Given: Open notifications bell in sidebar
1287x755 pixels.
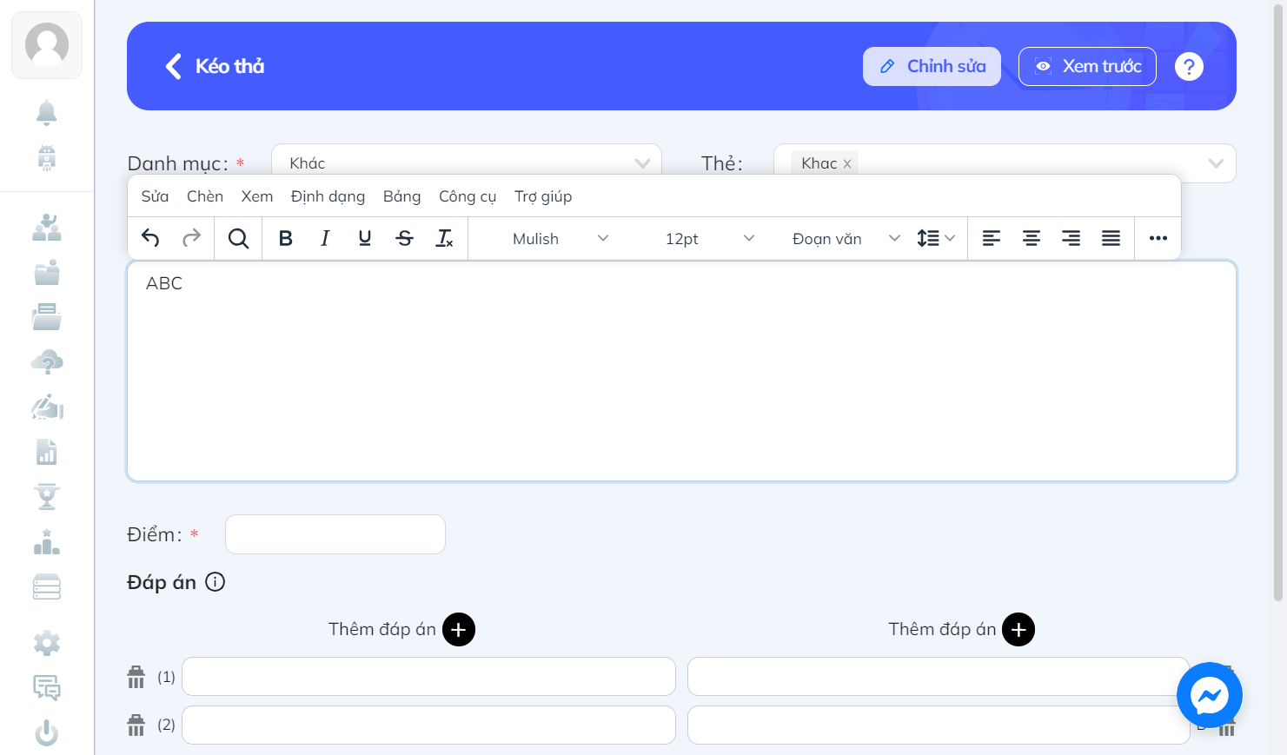Looking at the screenshot, I should (47, 113).
